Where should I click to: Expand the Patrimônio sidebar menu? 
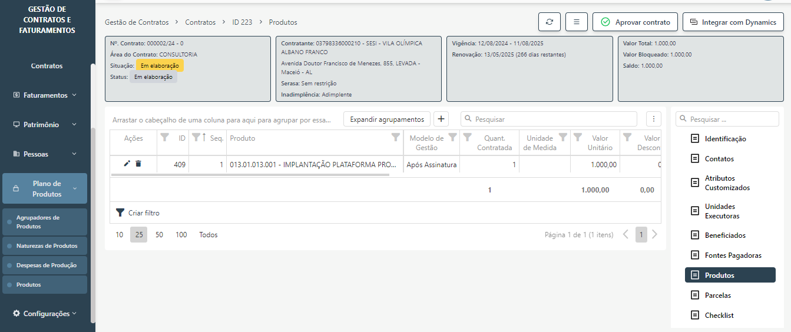tap(47, 124)
